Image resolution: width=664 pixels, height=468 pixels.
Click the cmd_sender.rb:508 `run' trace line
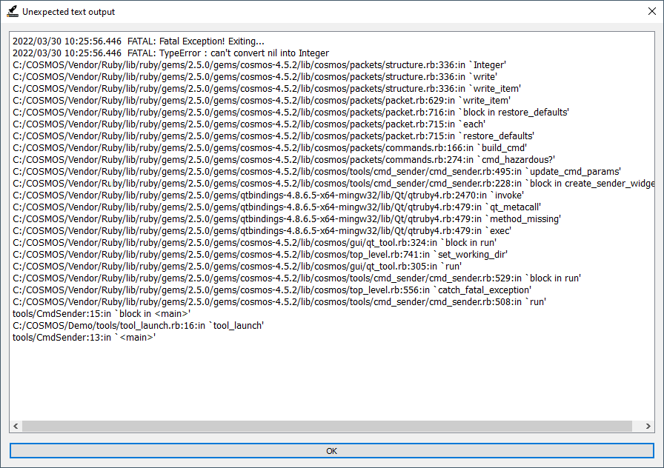coord(279,301)
